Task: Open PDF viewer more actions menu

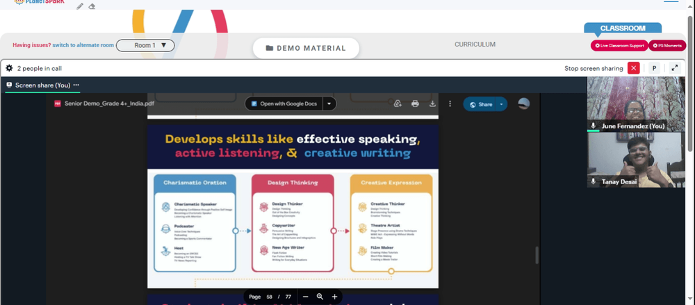Action: pos(450,104)
